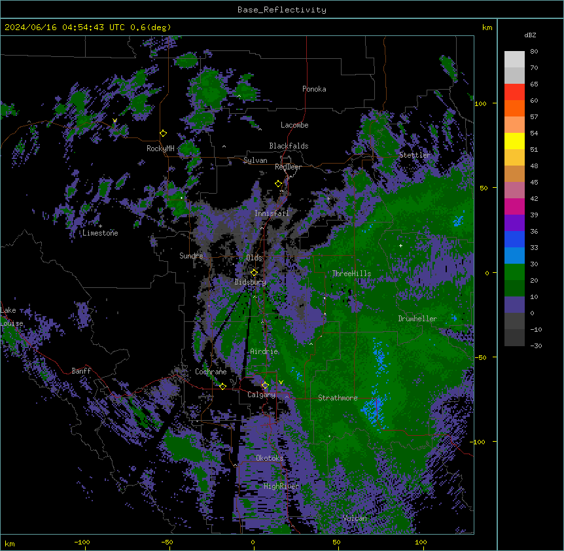The width and height of the screenshot is (564, 551).
Task: Click the Cochrane town label
Action: click(x=211, y=372)
